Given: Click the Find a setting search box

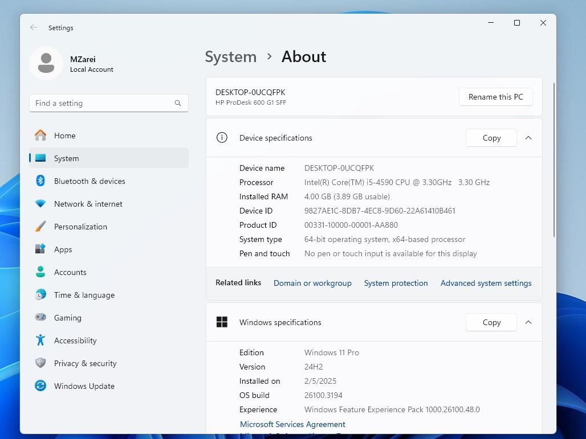Looking at the screenshot, I should tap(103, 103).
